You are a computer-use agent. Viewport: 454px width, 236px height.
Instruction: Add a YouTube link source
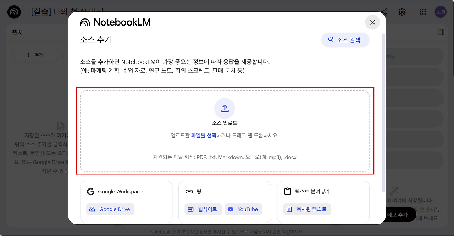click(x=243, y=209)
